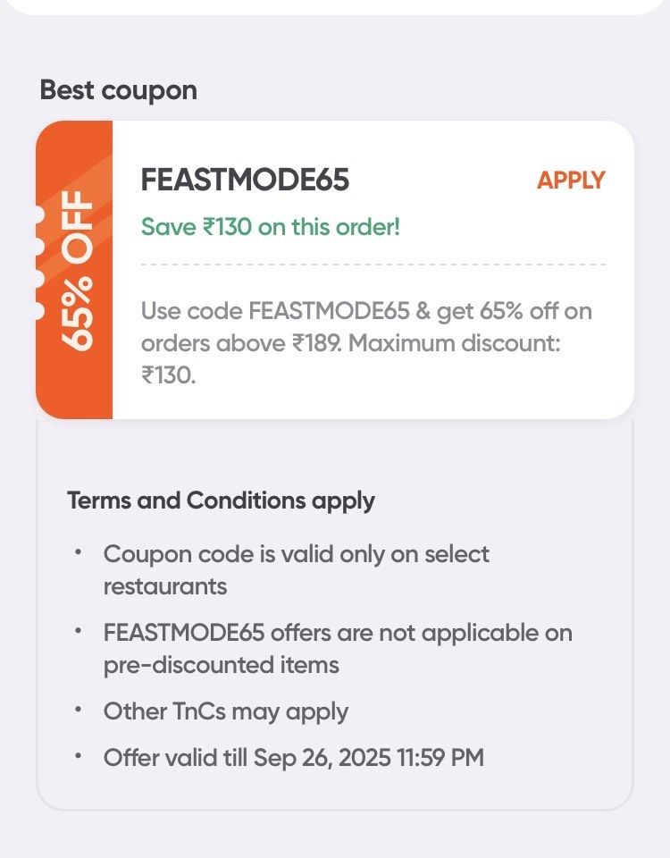This screenshot has width=670, height=858.
Task: Click the Best coupon section heading
Action: 119,90
